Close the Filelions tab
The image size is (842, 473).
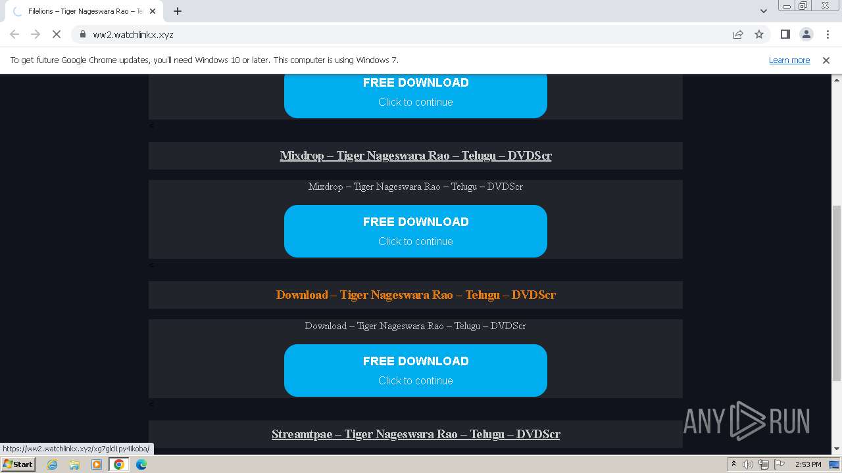tap(153, 11)
